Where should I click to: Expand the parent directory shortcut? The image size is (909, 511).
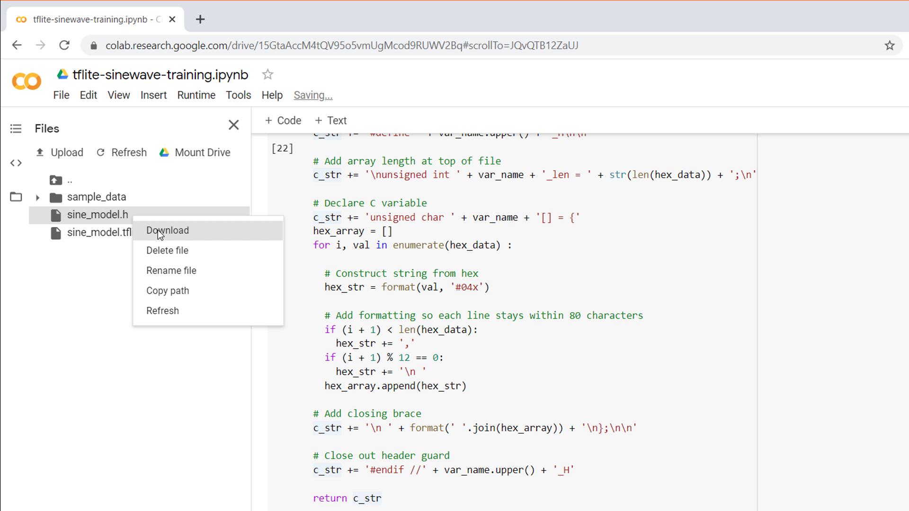(x=62, y=180)
